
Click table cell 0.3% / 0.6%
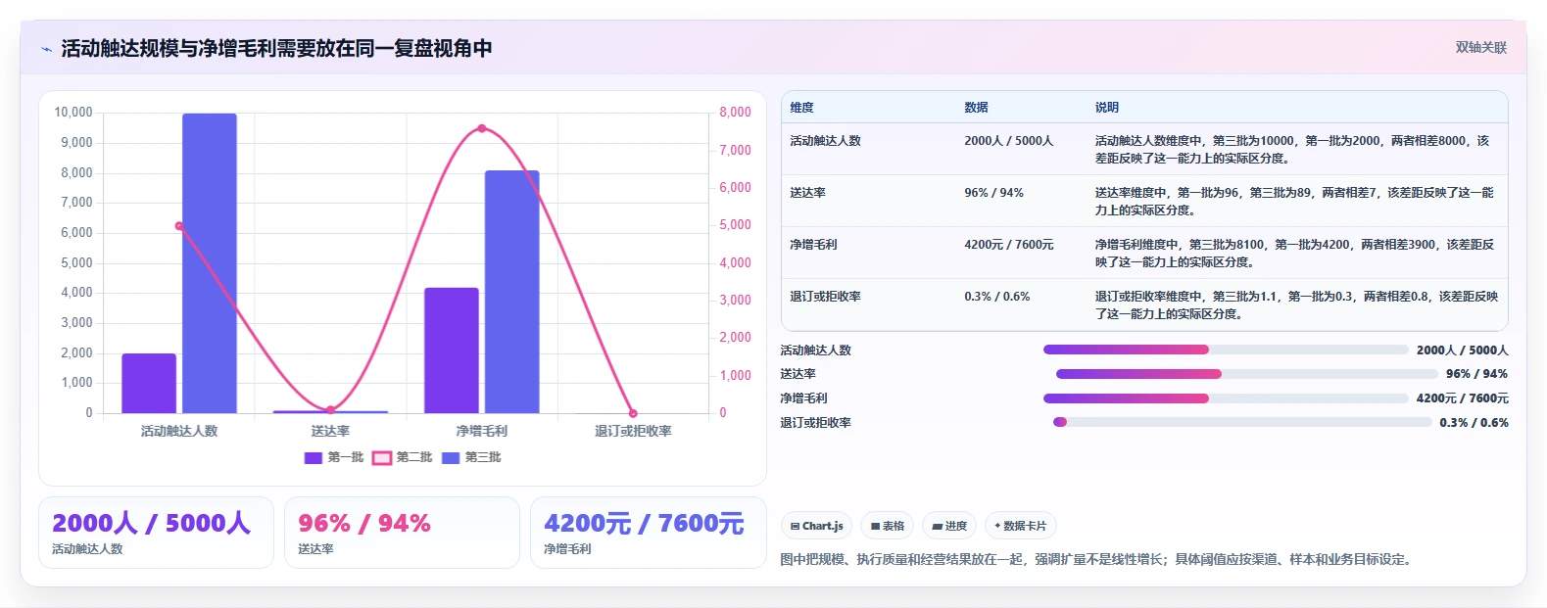click(996, 297)
